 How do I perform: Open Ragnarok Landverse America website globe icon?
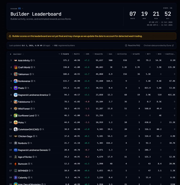[x=50, y=95]
